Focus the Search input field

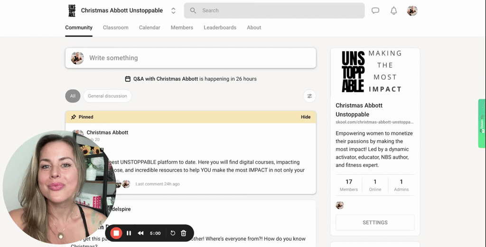pyautogui.click(x=274, y=10)
